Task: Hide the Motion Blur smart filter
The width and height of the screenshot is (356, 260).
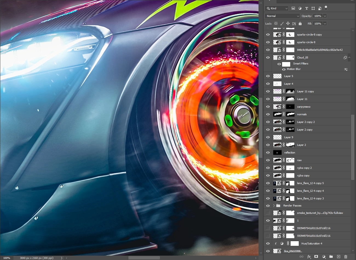Action: click(284, 69)
